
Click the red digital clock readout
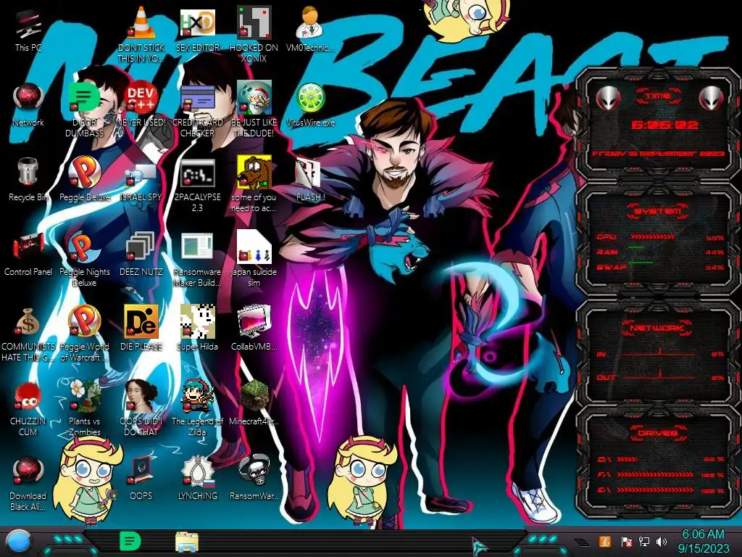665,125
